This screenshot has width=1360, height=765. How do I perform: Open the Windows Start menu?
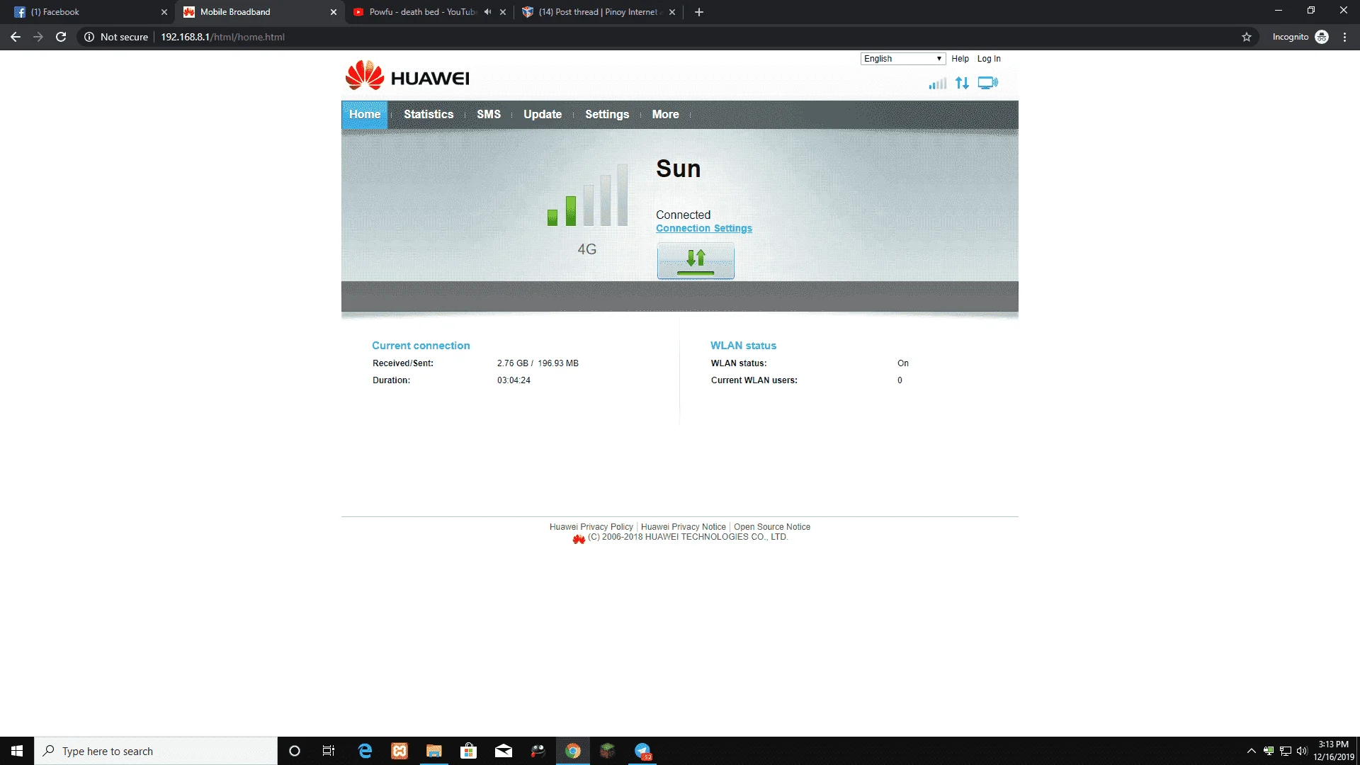(17, 751)
